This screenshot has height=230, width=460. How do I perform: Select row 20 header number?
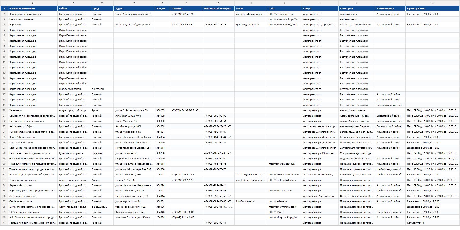pyautogui.click(x=4, y=110)
